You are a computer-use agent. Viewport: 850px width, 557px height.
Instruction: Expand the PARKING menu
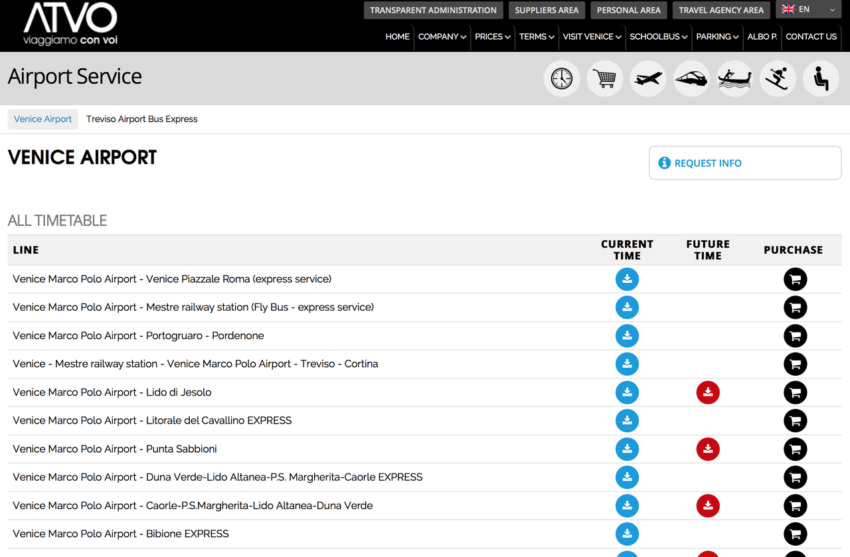pyautogui.click(x=717, y=37)
